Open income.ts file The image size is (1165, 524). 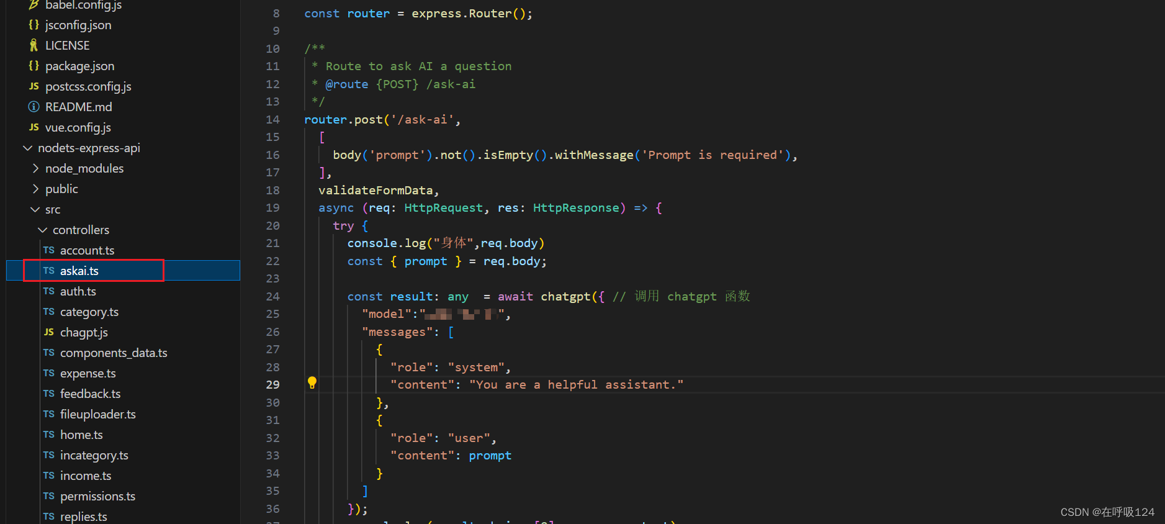point(86,476)
